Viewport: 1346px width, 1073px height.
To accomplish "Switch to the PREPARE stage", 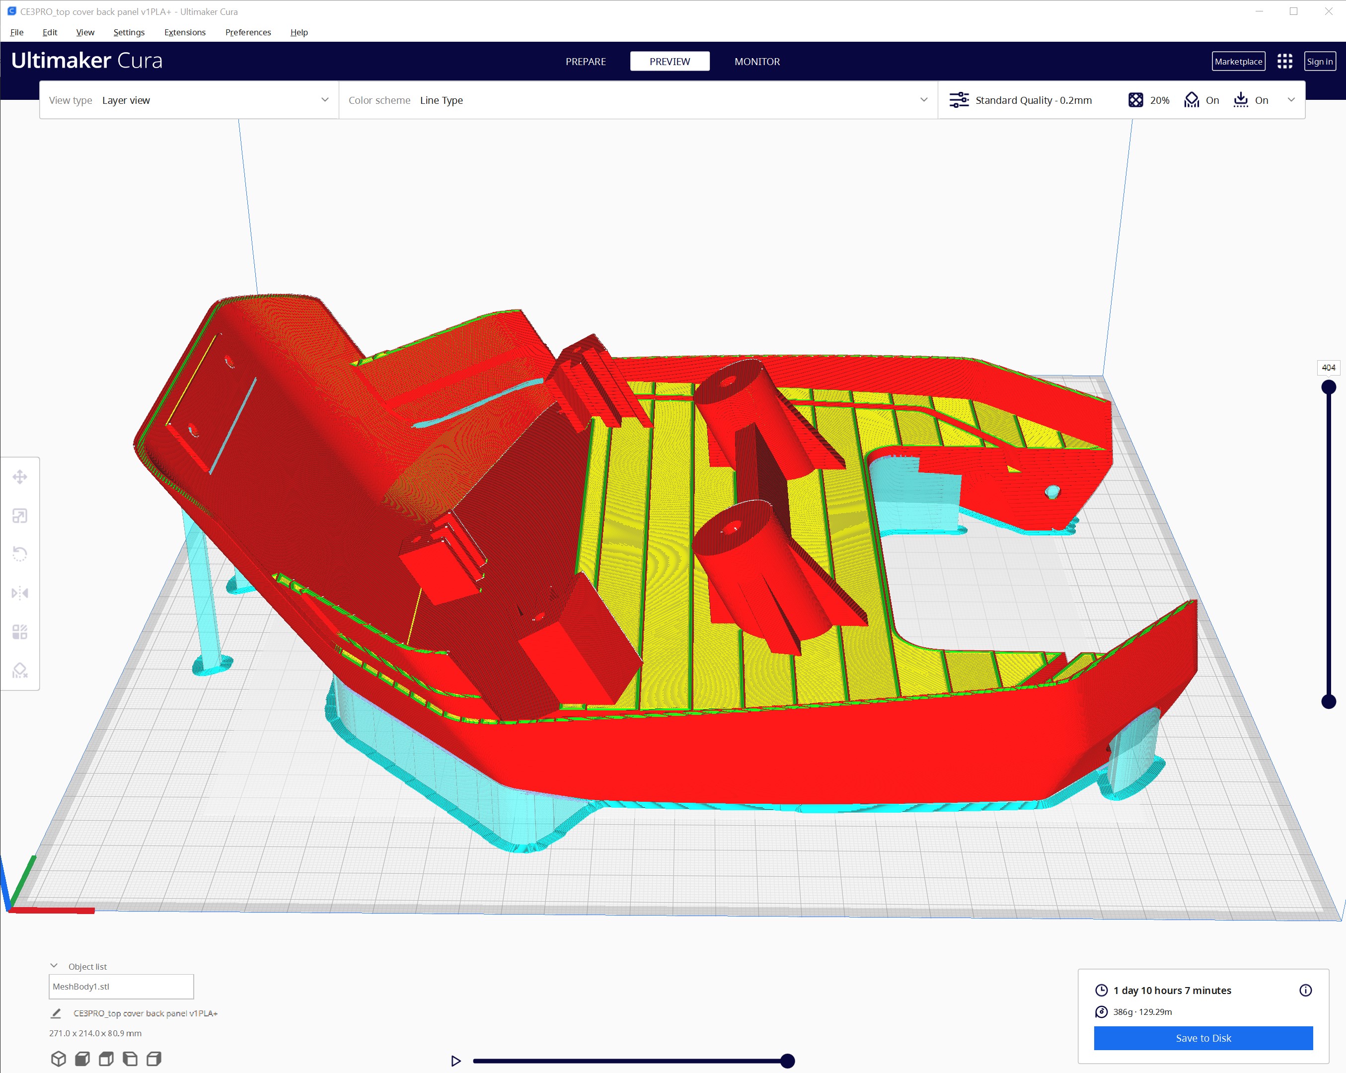I will (585, 61).
